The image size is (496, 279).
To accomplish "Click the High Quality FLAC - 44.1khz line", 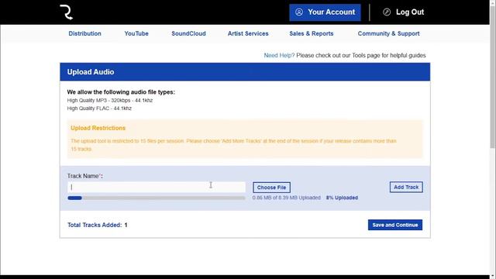I will point(99,108).
